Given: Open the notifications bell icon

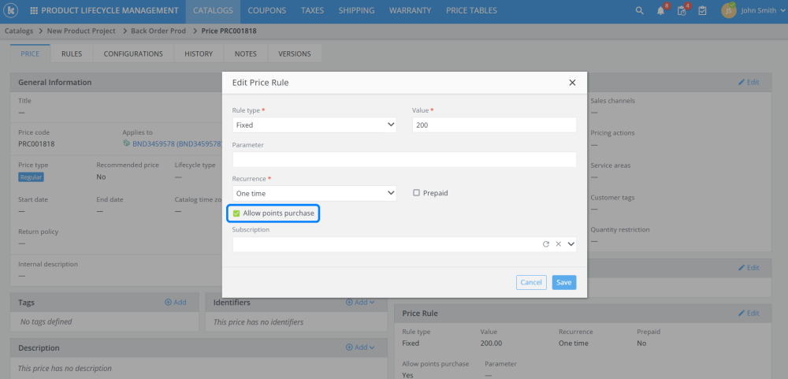Looking at the screenshot, I should tap(660, 11).
